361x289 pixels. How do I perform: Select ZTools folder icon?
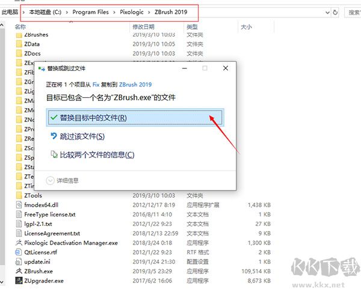tap(19, 195)
